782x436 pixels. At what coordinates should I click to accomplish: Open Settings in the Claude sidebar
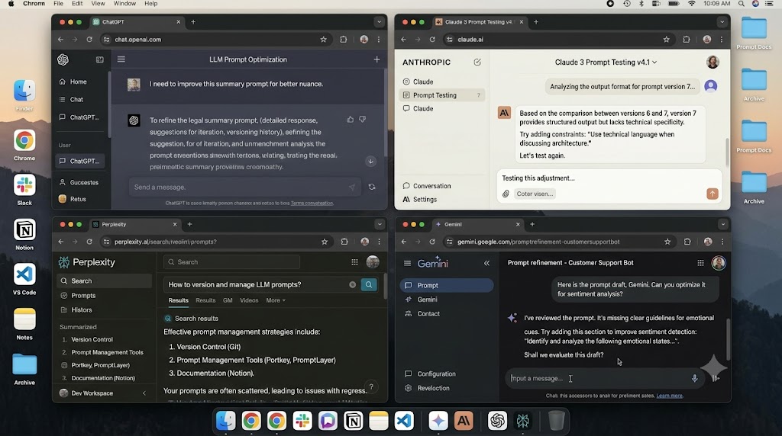click(x=425, y=199)
